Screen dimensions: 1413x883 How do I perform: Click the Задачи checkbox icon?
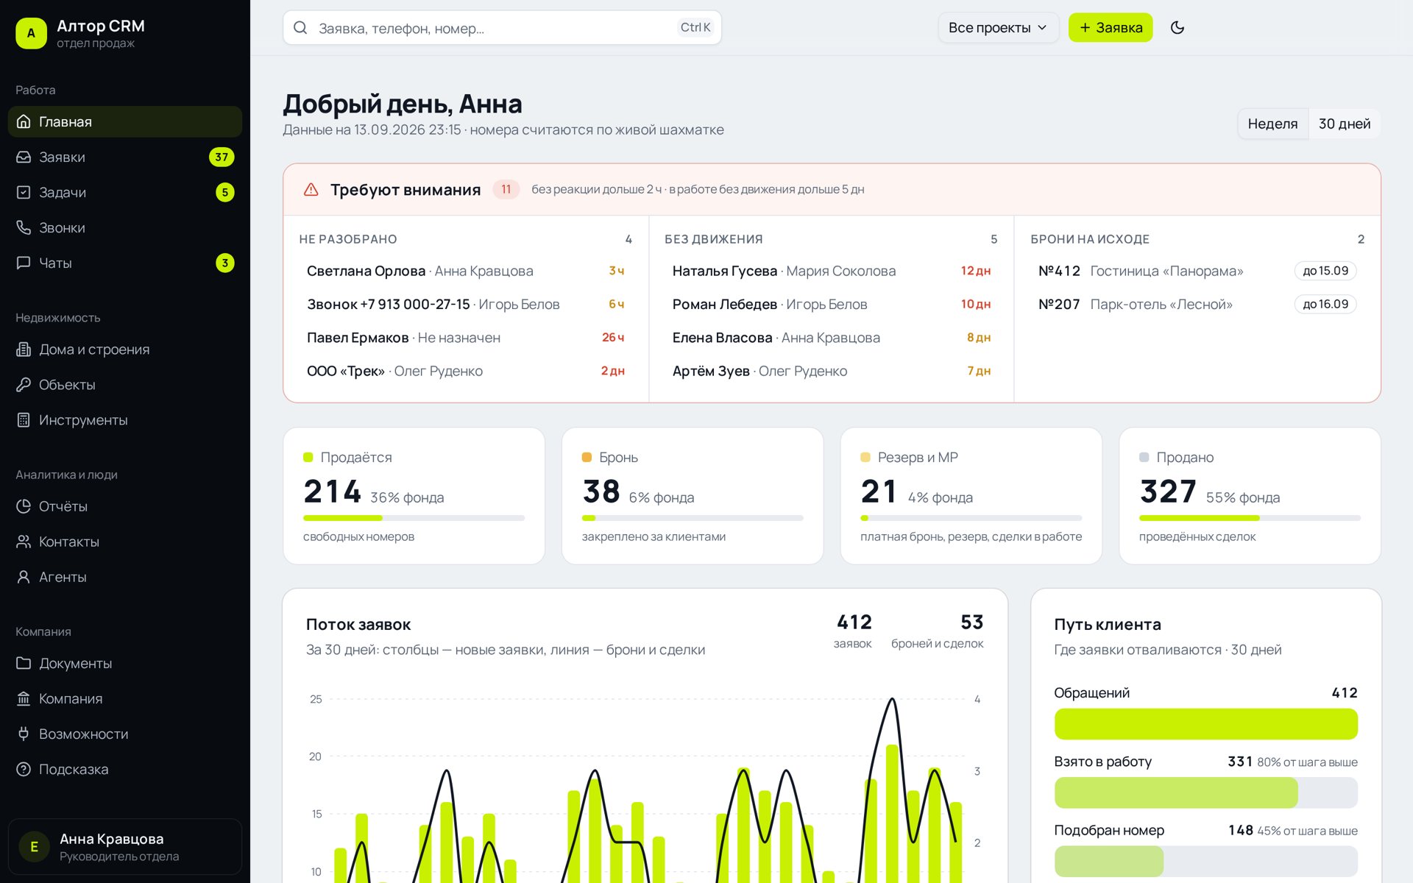(24, 192)
